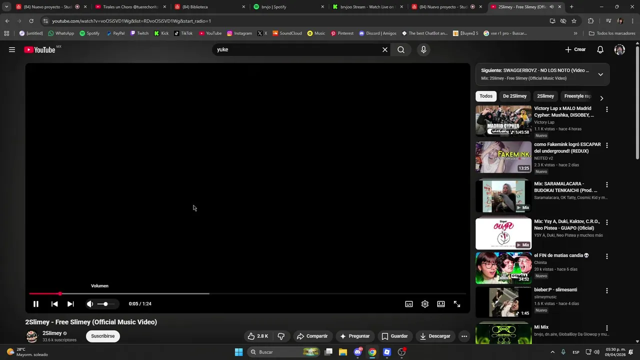This screenshot has height=360, width=640.
Task: Enter full screen mode
Action: click(x=457, y=304)
